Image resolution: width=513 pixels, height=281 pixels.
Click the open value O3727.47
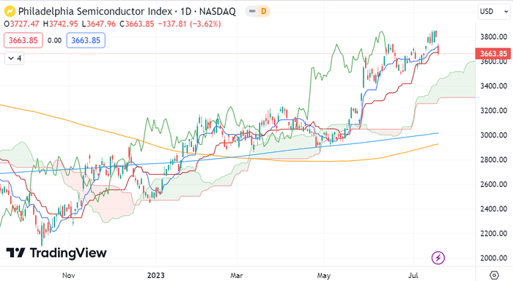[x=21, y=24]
